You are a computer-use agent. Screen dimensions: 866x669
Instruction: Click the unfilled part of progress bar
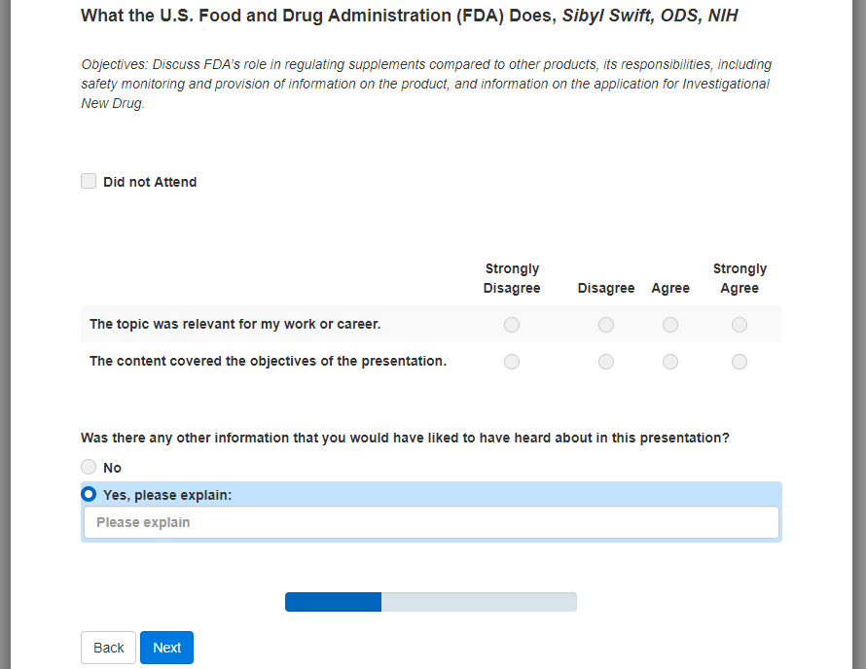(479, 602)
